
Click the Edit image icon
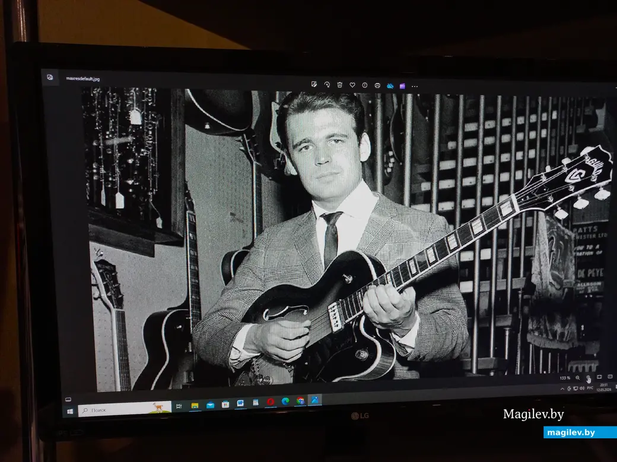click(314, 85)
